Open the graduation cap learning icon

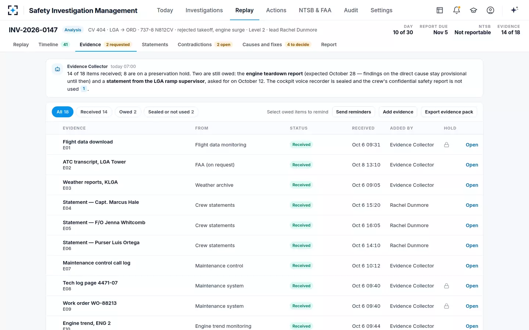(474, 10)
